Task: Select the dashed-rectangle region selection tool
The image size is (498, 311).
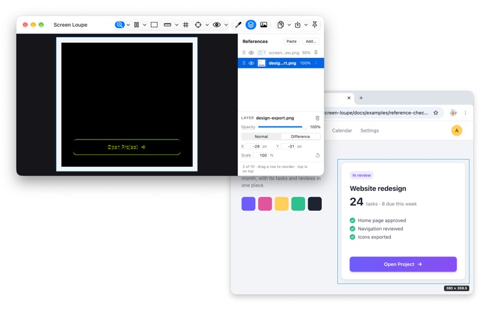Action: [154, 25]
